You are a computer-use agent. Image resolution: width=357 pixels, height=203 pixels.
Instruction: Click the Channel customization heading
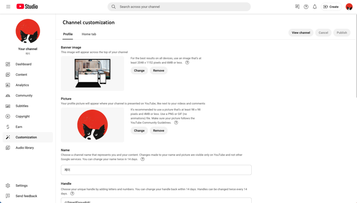pyautogui.click(x=89, y=23)
